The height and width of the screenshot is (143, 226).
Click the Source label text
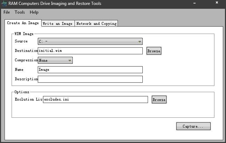tap(21, 41)
